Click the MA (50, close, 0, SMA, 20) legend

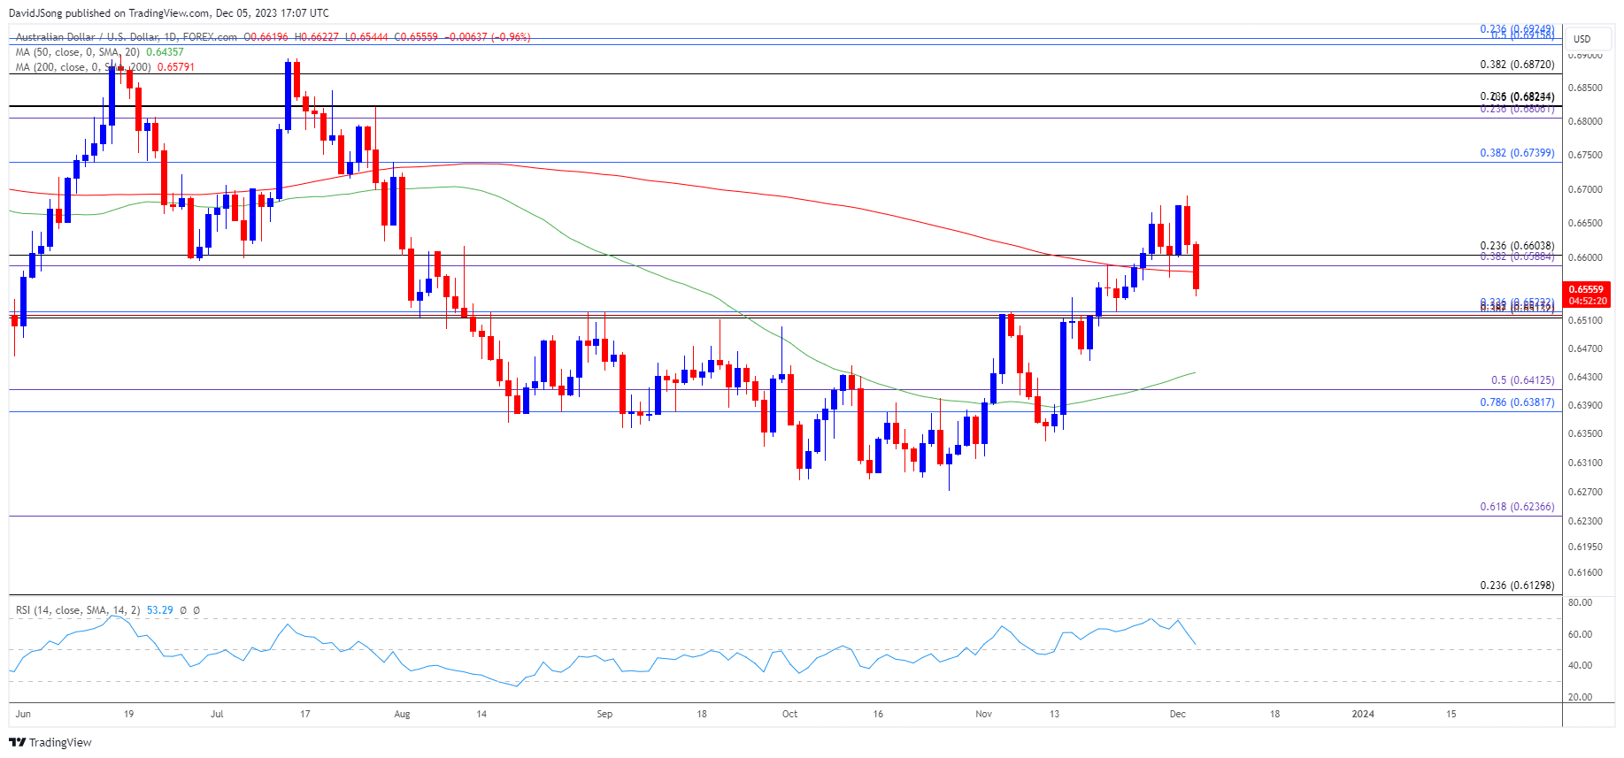(x=78, y=52)
